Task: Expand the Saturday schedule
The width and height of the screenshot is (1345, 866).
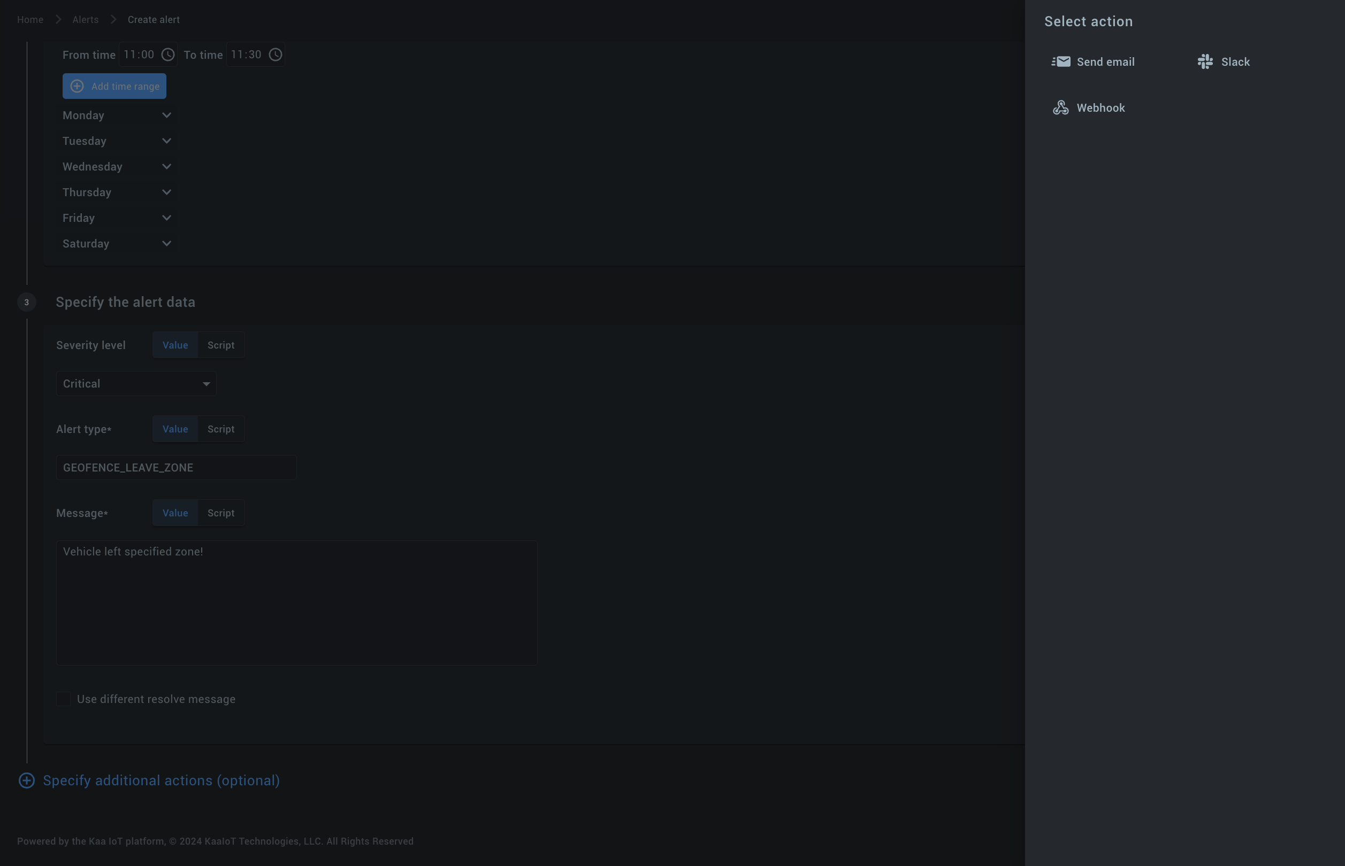Action: pos(117,244)
